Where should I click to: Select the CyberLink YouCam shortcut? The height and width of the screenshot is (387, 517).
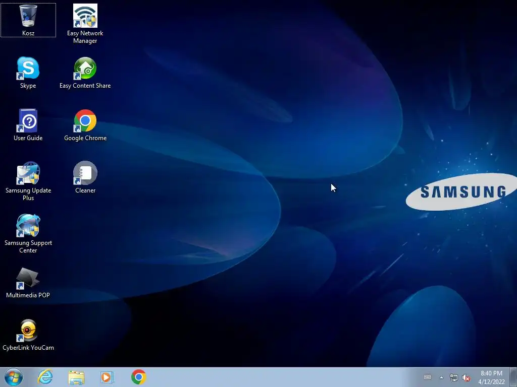tap(28, 335)
